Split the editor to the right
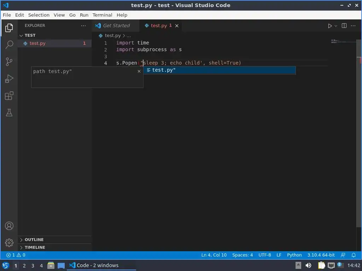 click(344, 25)
